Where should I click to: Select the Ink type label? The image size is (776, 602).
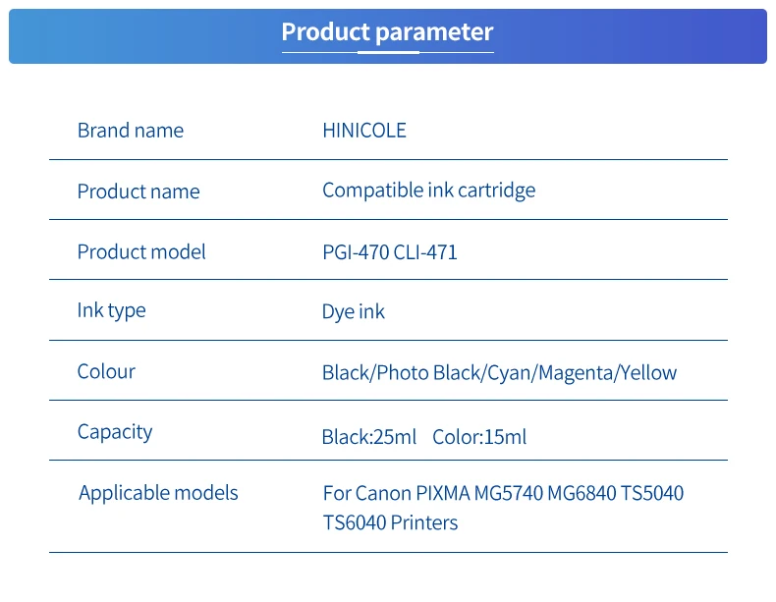pos(111,311)
